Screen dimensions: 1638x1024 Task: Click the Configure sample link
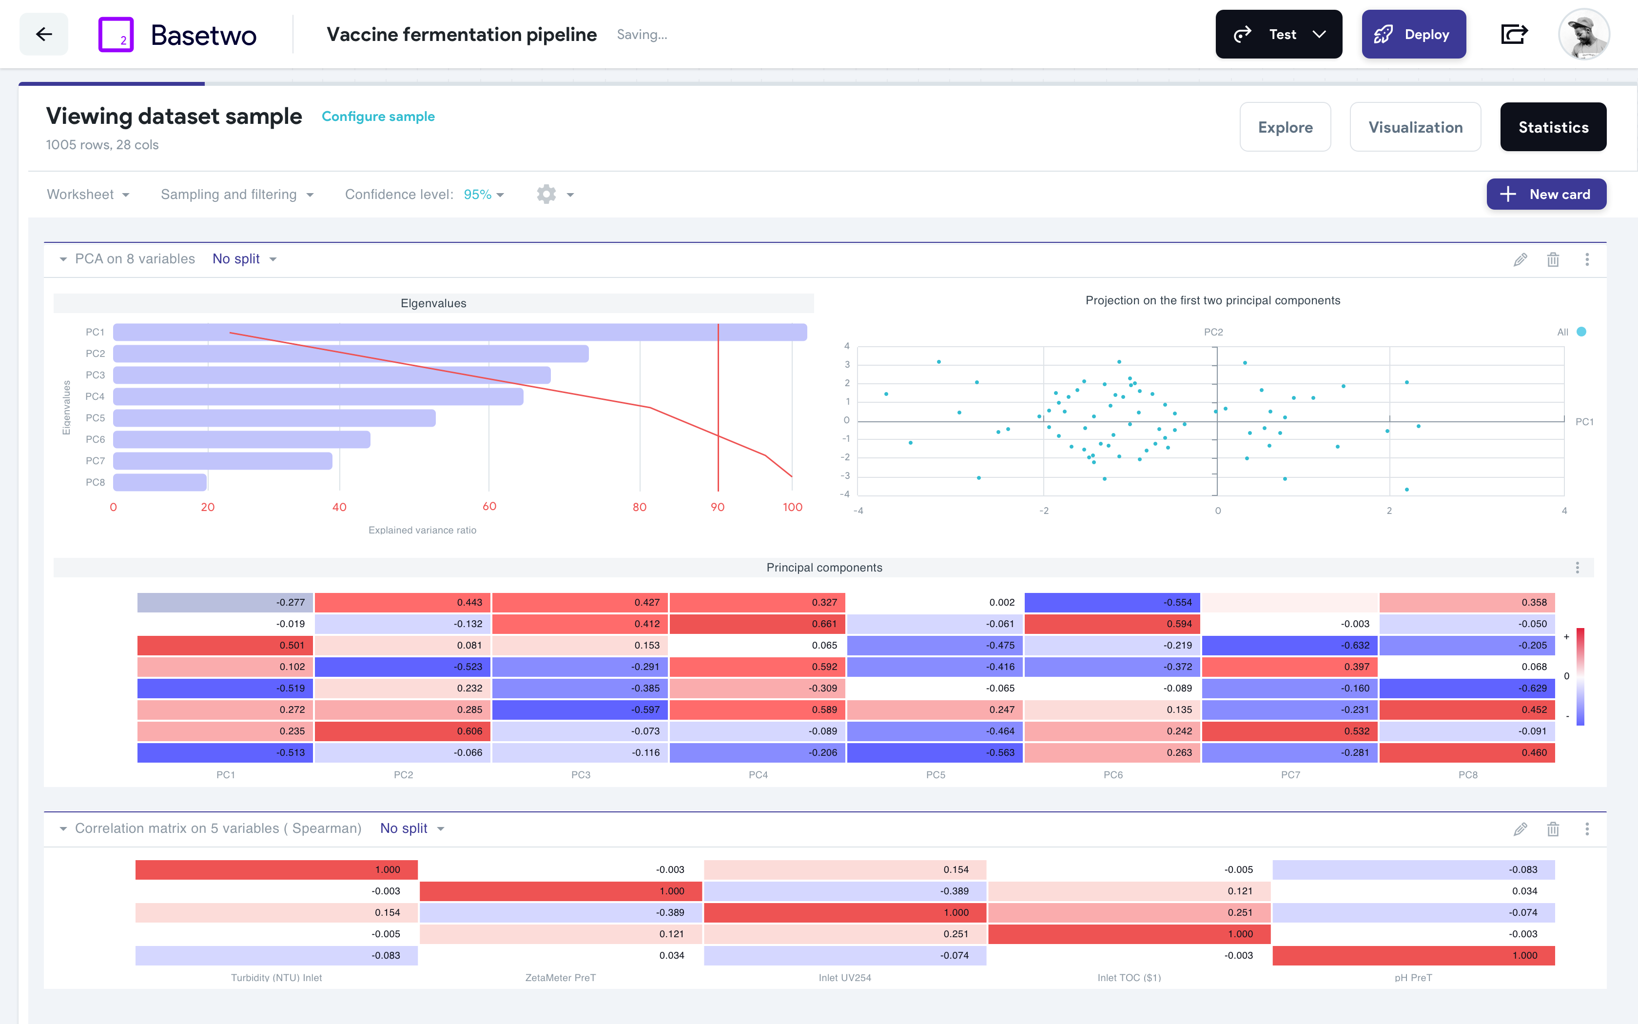tap(378, 117)
